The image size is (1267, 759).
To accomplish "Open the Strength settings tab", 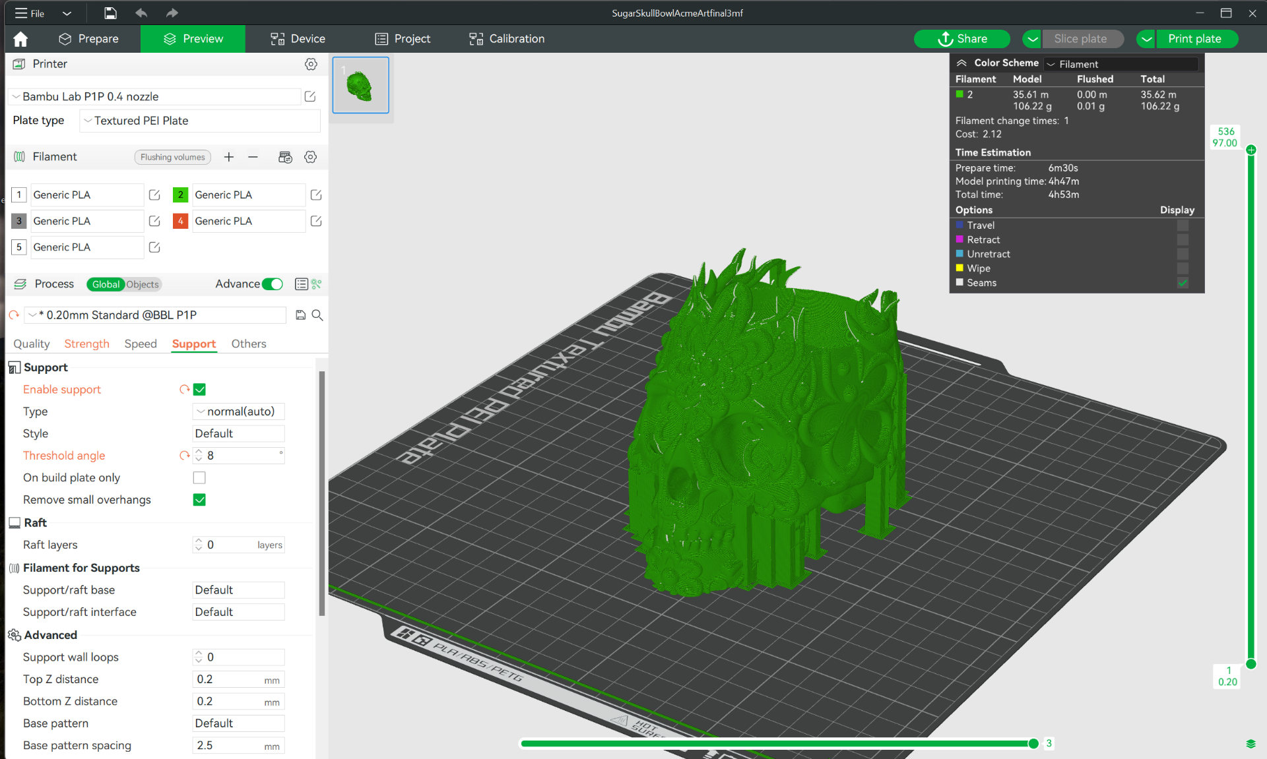I will point(86,344).
